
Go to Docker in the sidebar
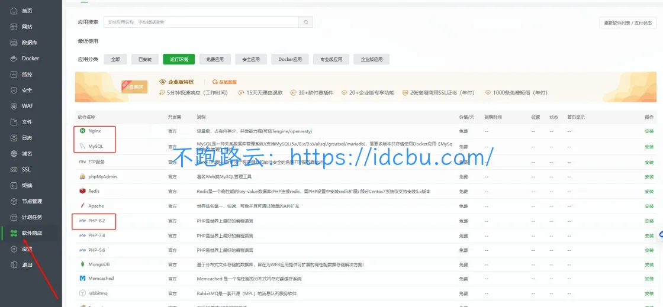(30, 59)
